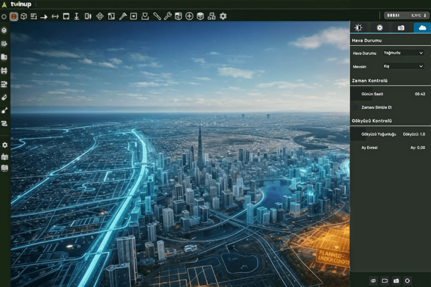Click the bar stack icon below the layers icon
Image resolution: width=431 pixels, height=287 pixels.
pyautogui.click(x=4, y=44)
